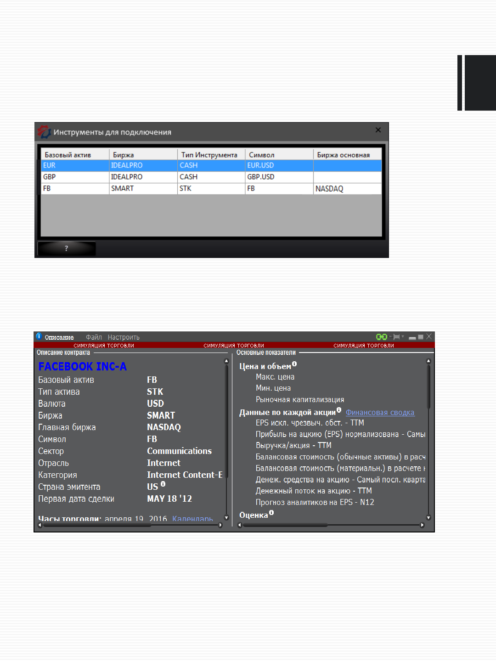Click FACEBOOK INC-A title
Screen dimensions: 496x661
click(83, 366)
